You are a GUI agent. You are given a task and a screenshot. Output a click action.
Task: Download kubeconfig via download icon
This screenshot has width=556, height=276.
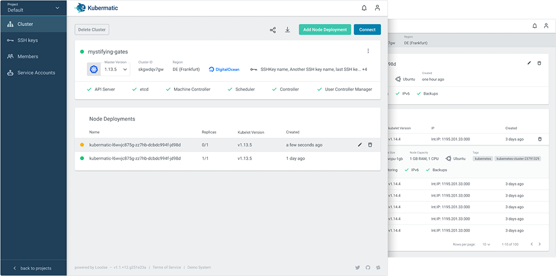[x=287, y=30]
